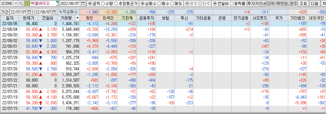Click the 보험 column header
The image size is (326, 114).
tap(165, 18)
